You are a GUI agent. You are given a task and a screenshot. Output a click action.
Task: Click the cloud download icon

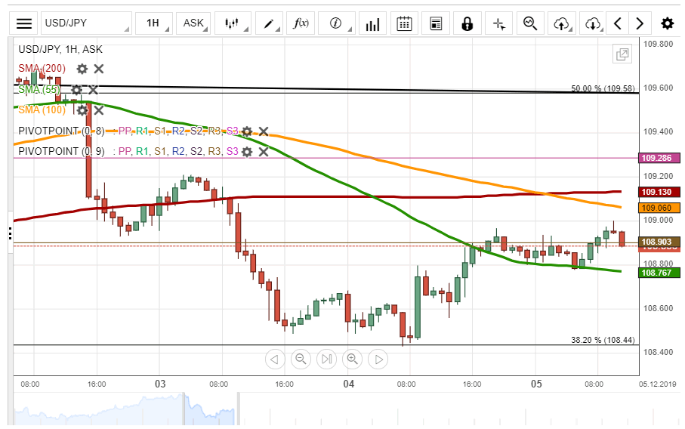click(592, 23)
